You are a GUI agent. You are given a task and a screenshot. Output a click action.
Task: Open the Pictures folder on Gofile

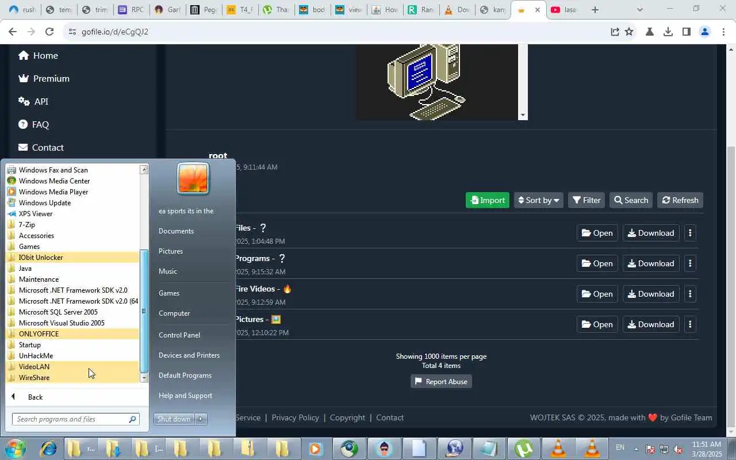[x=597, y=324]
